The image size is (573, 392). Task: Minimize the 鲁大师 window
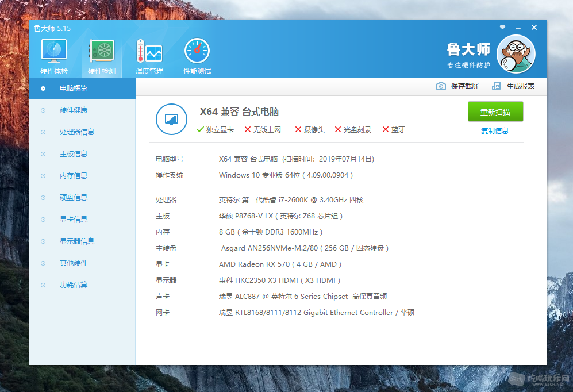point(518,28)
